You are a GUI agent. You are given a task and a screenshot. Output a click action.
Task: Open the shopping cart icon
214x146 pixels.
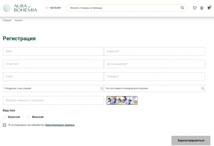click(x=209, y=8)
